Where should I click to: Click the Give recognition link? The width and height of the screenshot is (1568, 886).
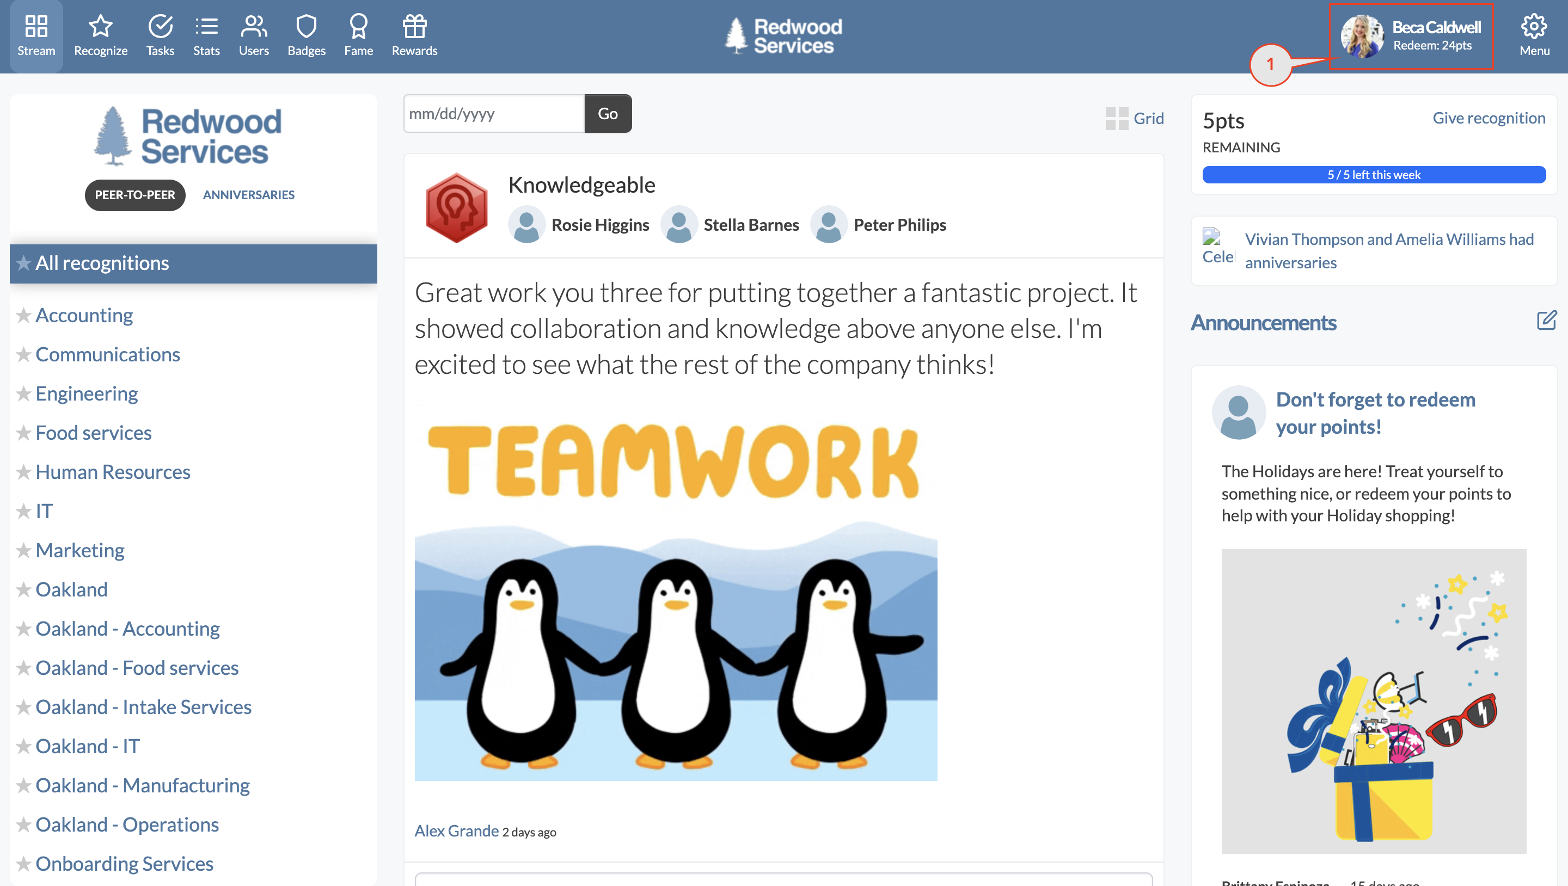click(x=1489, y=118)
